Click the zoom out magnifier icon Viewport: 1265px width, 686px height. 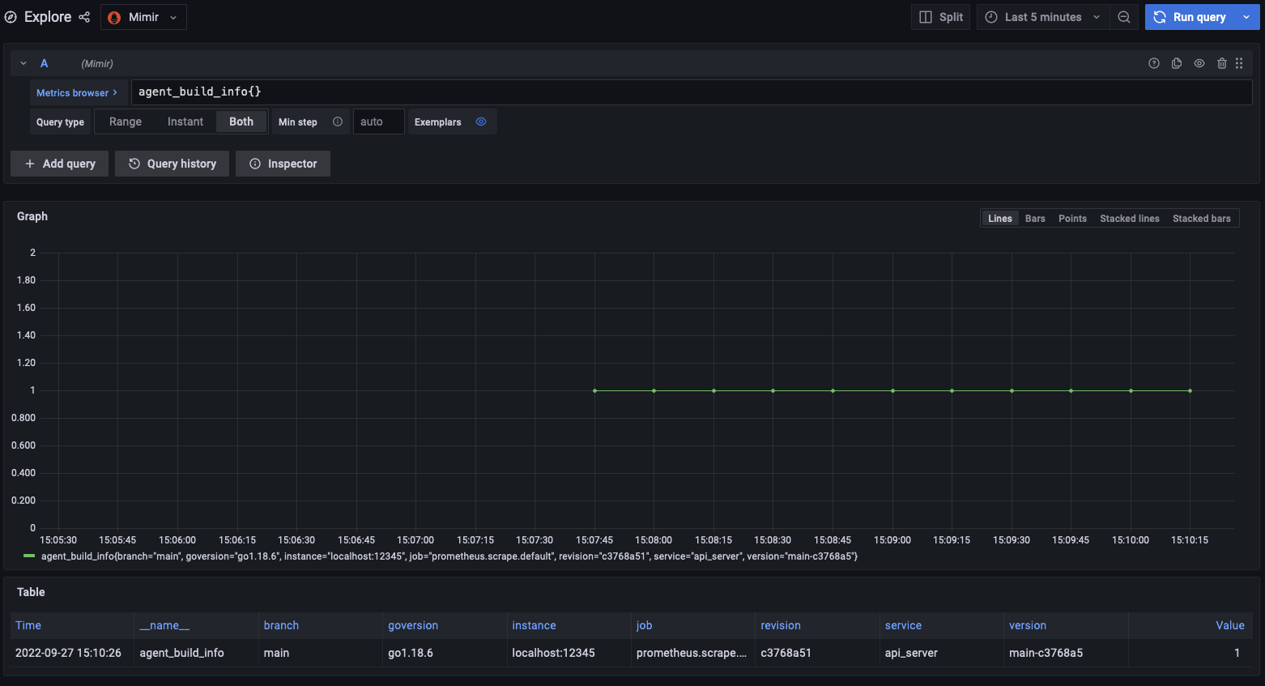pyautogui.click(x=1124, y=16)
